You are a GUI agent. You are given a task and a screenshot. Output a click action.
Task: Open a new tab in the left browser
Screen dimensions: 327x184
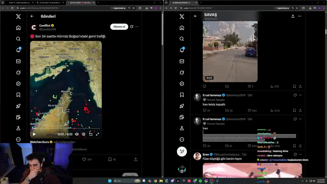click(98, 3)
